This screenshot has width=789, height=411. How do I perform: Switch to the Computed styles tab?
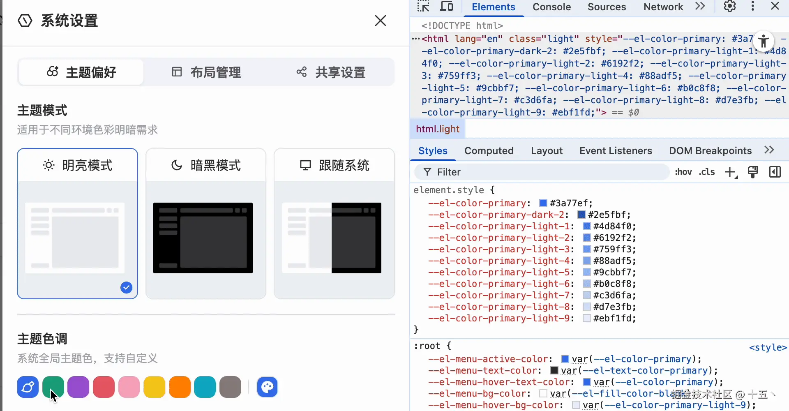(489, 150)
